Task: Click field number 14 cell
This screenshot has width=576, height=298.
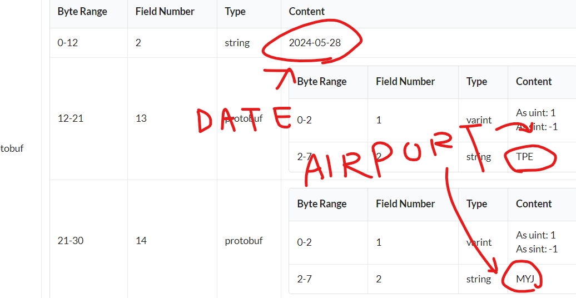Action: click(141, 241)
